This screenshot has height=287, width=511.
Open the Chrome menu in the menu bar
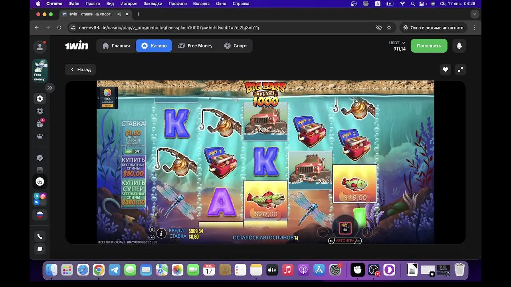point(54,4)
